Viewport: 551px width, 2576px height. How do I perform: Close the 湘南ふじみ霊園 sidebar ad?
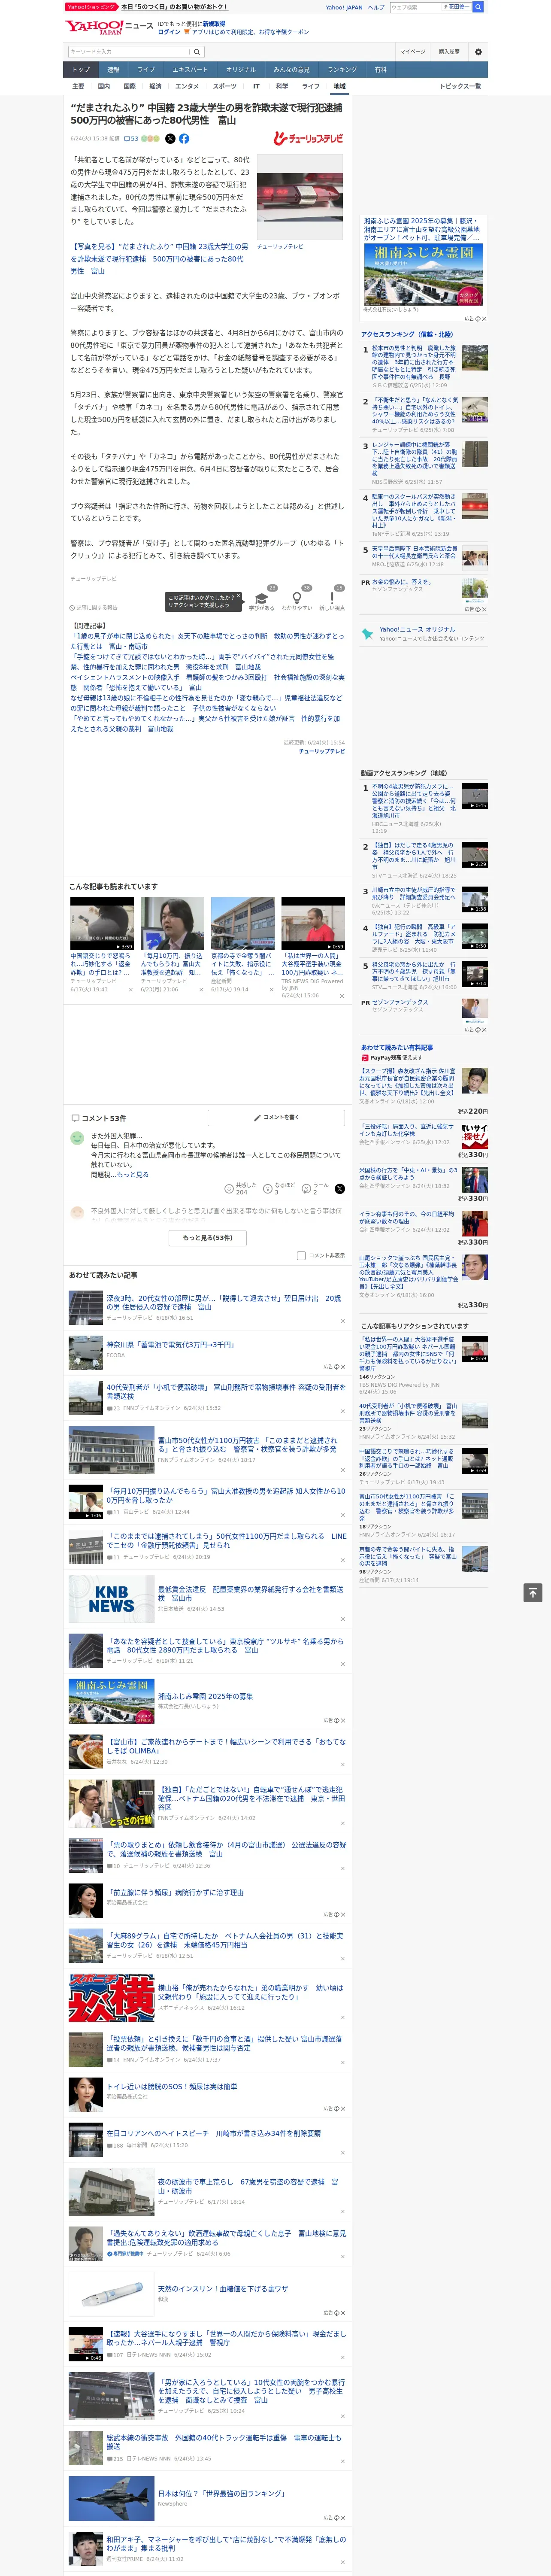click(483, 319)
